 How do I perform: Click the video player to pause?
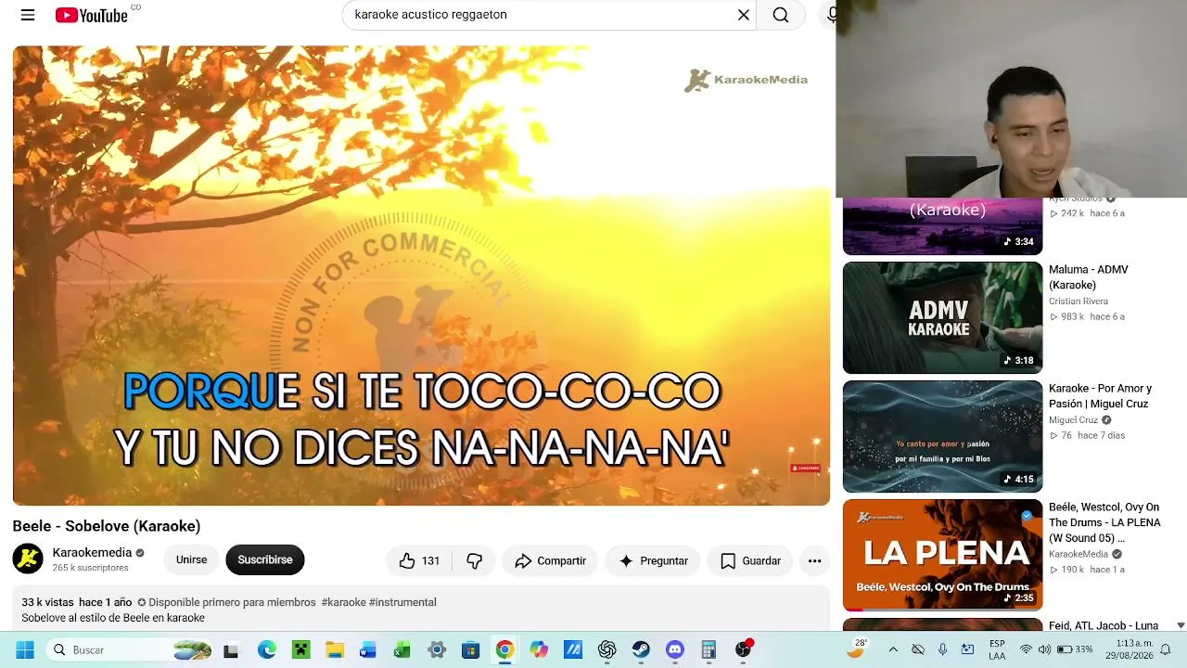pyautogui.click(x=421, y=276)
